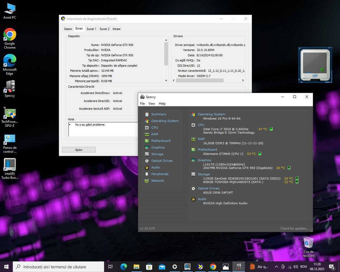
Task: Select the Network icon in Speccy sidebar
Action: [x=146, y=181]
